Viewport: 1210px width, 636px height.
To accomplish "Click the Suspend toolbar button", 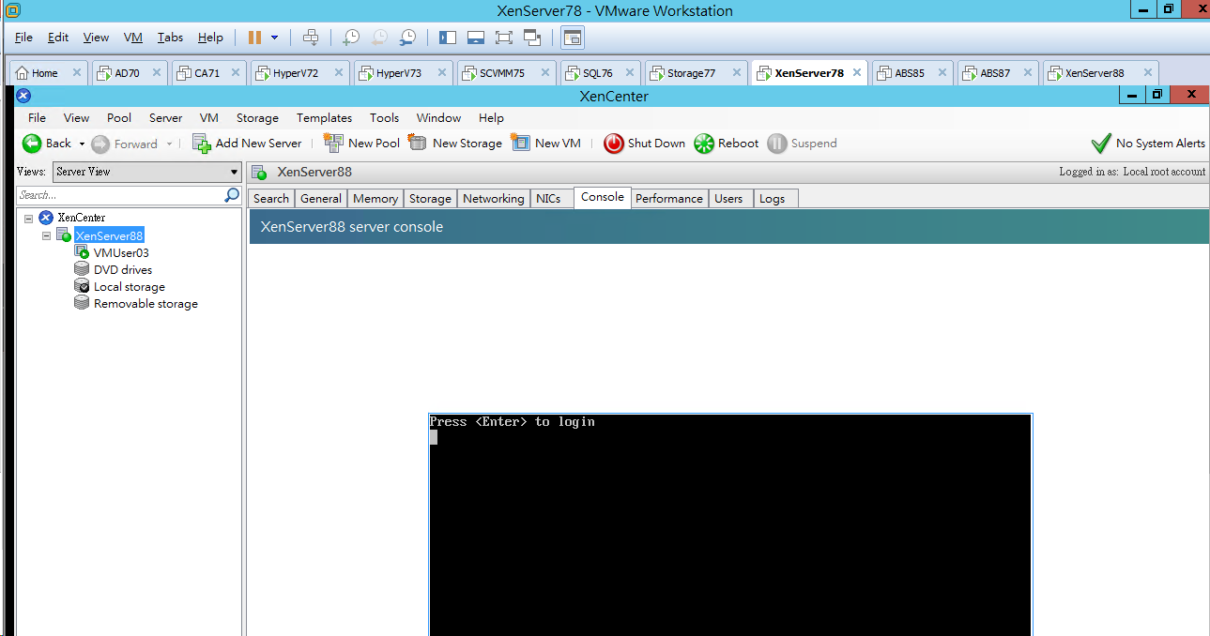I will pyautogui.click(x=802, y=144).
